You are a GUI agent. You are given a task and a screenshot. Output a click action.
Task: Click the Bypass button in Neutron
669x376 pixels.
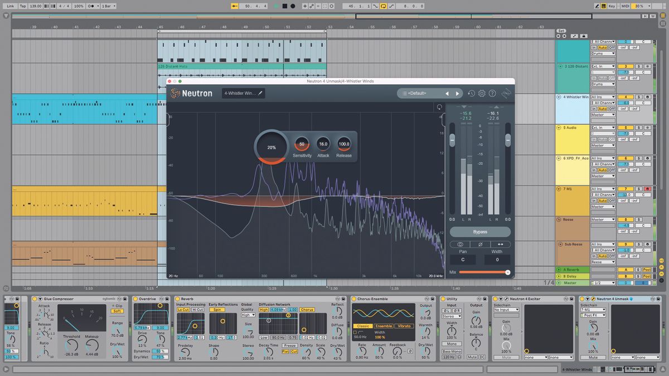click(480, 232)
